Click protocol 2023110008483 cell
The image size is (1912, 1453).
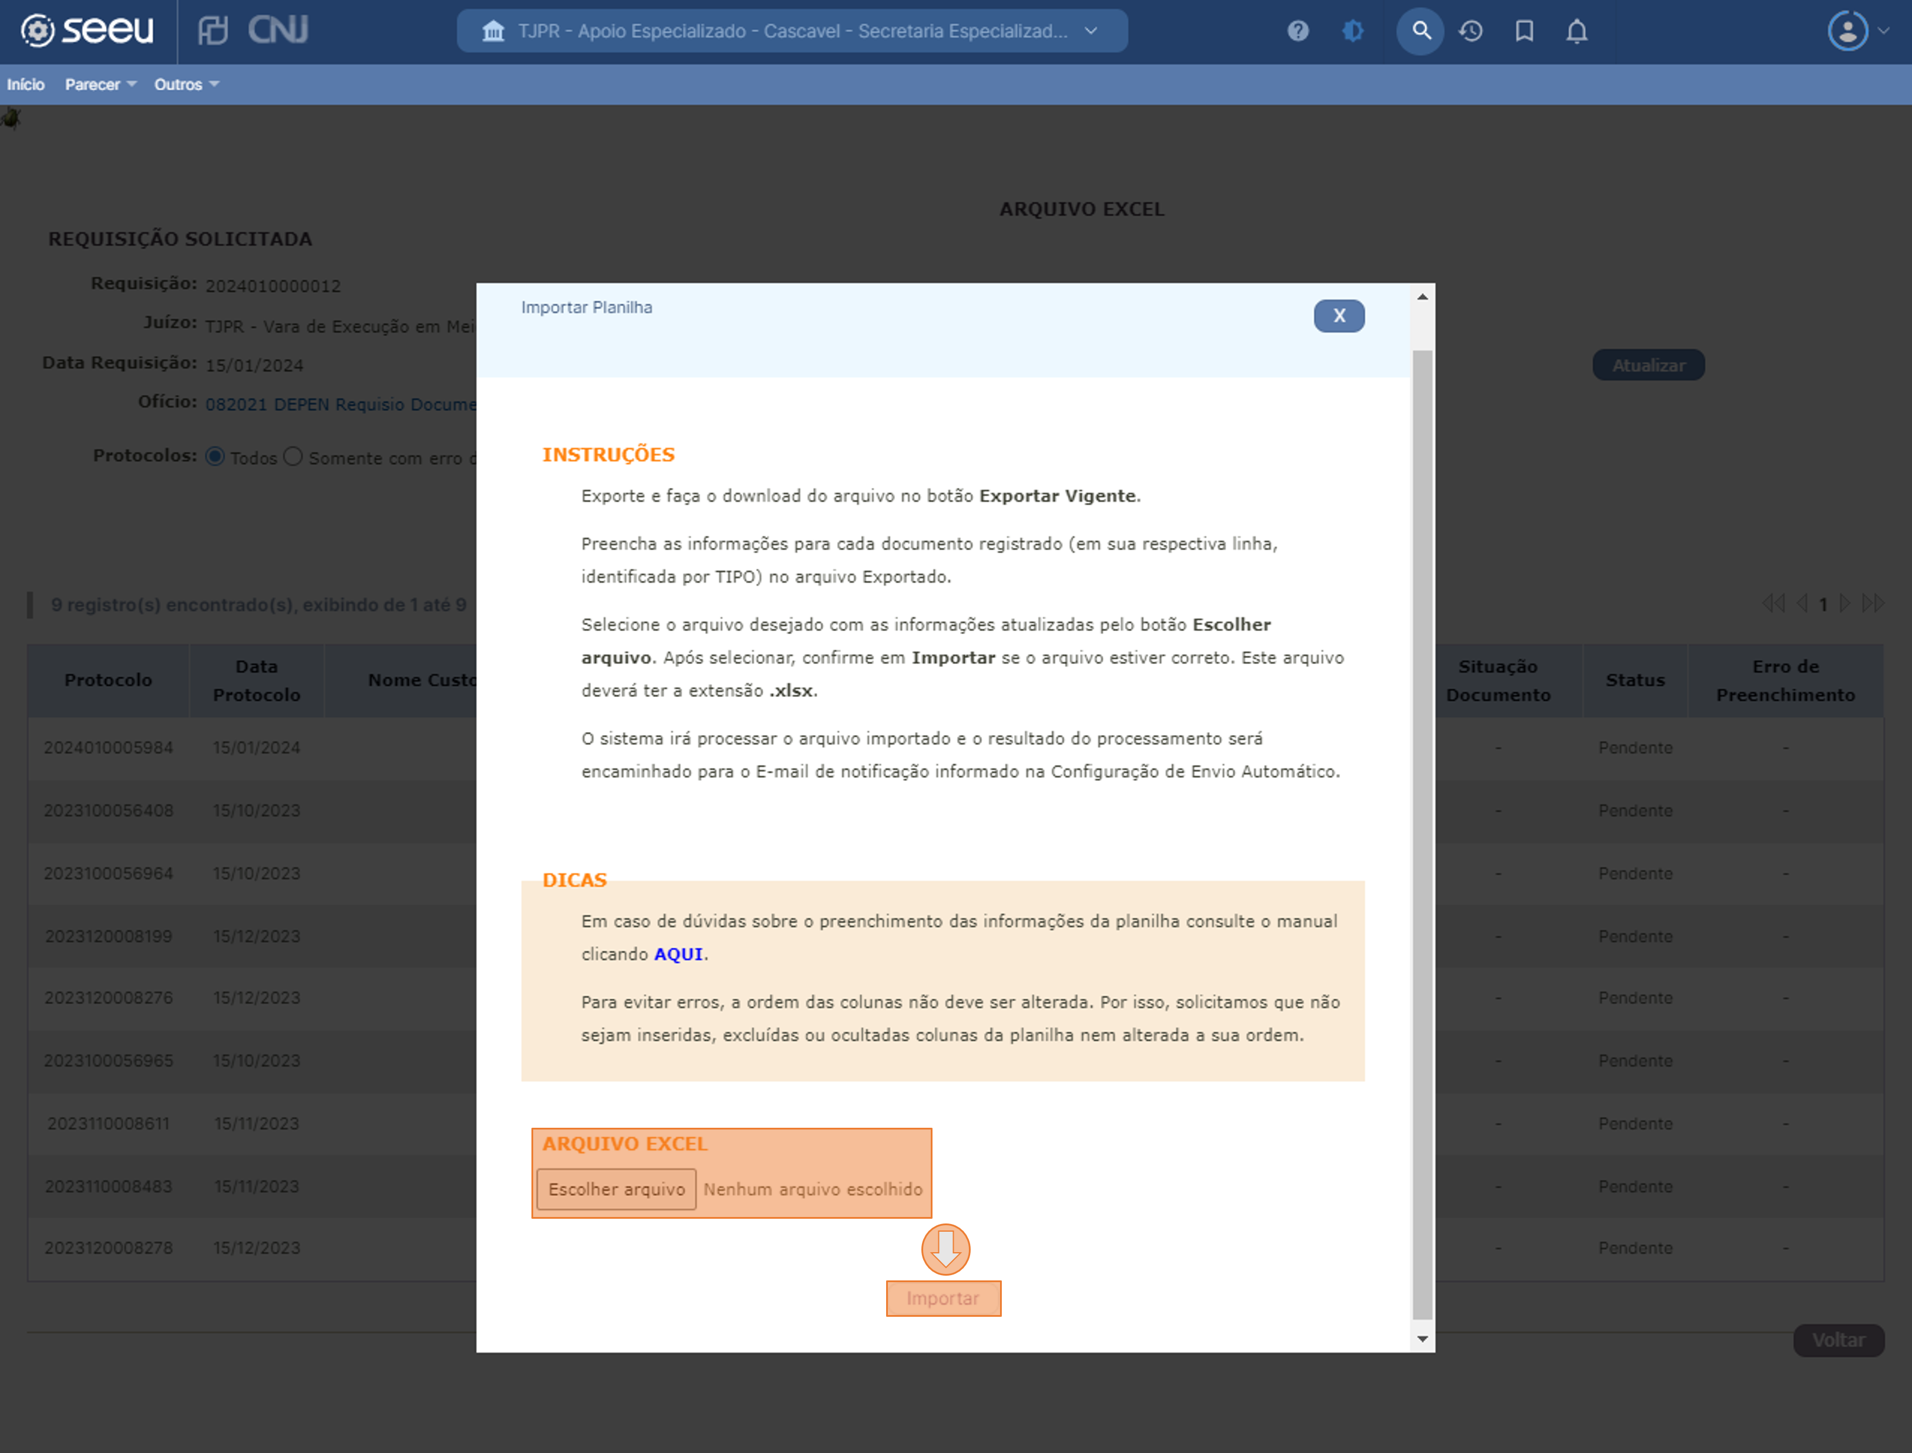108,1186
